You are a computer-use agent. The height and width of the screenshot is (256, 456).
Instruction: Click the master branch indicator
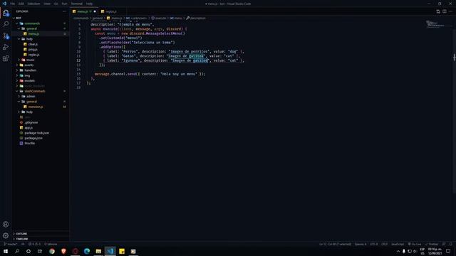coord(11,244)
